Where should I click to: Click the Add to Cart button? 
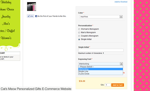[x=117, y=85]
